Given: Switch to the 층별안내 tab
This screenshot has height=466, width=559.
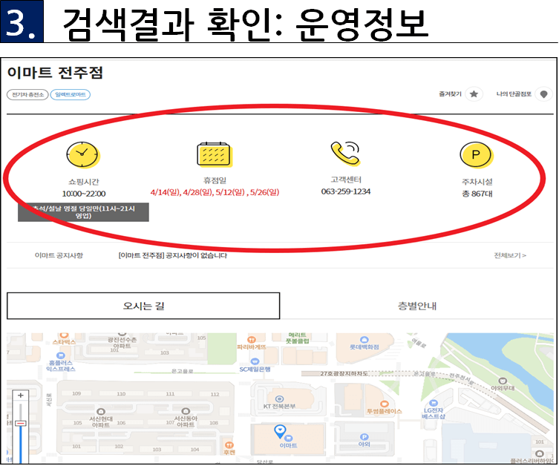Looking at the screenshot, I should coord(416,306).
